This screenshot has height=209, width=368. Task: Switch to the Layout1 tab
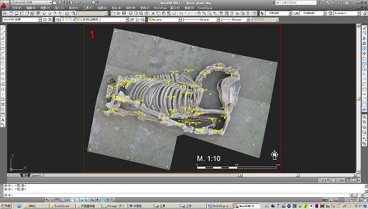[36, 175]
